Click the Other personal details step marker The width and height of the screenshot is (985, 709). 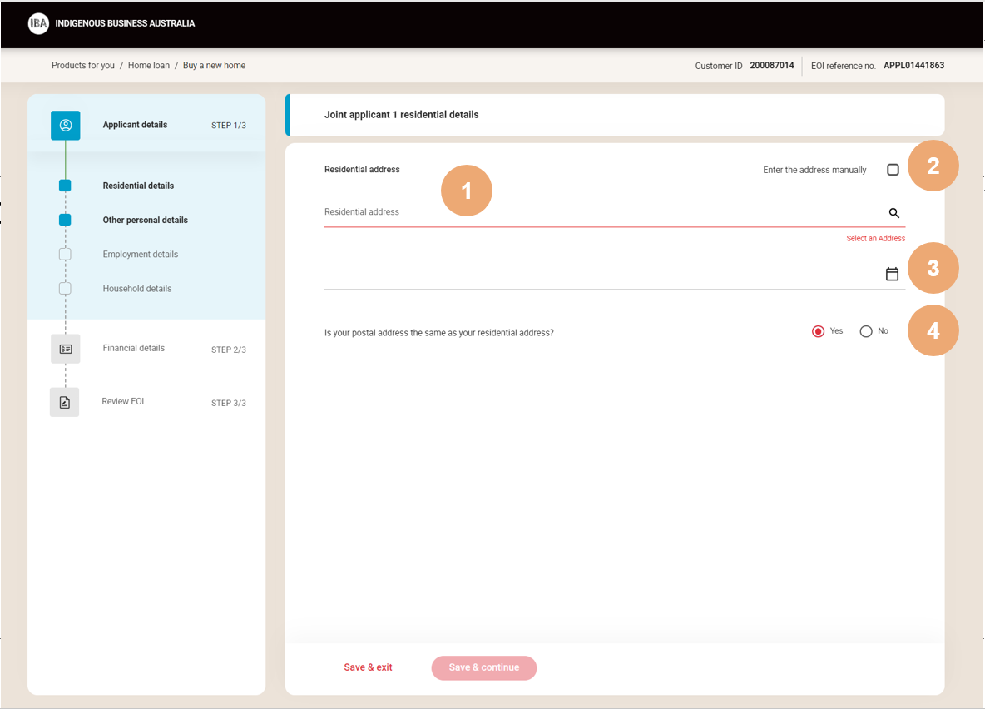pos(65,220)
